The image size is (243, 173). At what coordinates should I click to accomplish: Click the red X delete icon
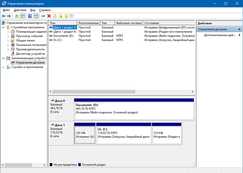click(x=49, y=16)
